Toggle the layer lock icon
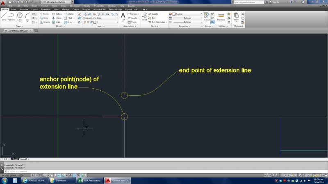The width and height of the screenshot is (328, 184). 91,22
